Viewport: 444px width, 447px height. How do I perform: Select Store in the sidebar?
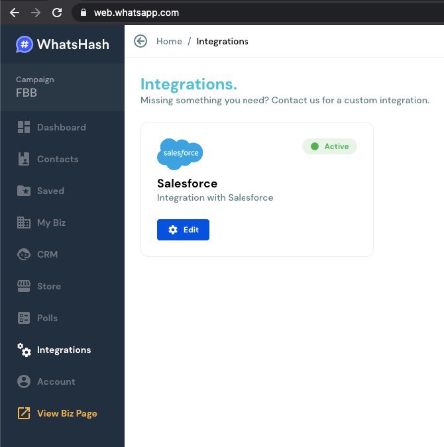pos(62,286)
